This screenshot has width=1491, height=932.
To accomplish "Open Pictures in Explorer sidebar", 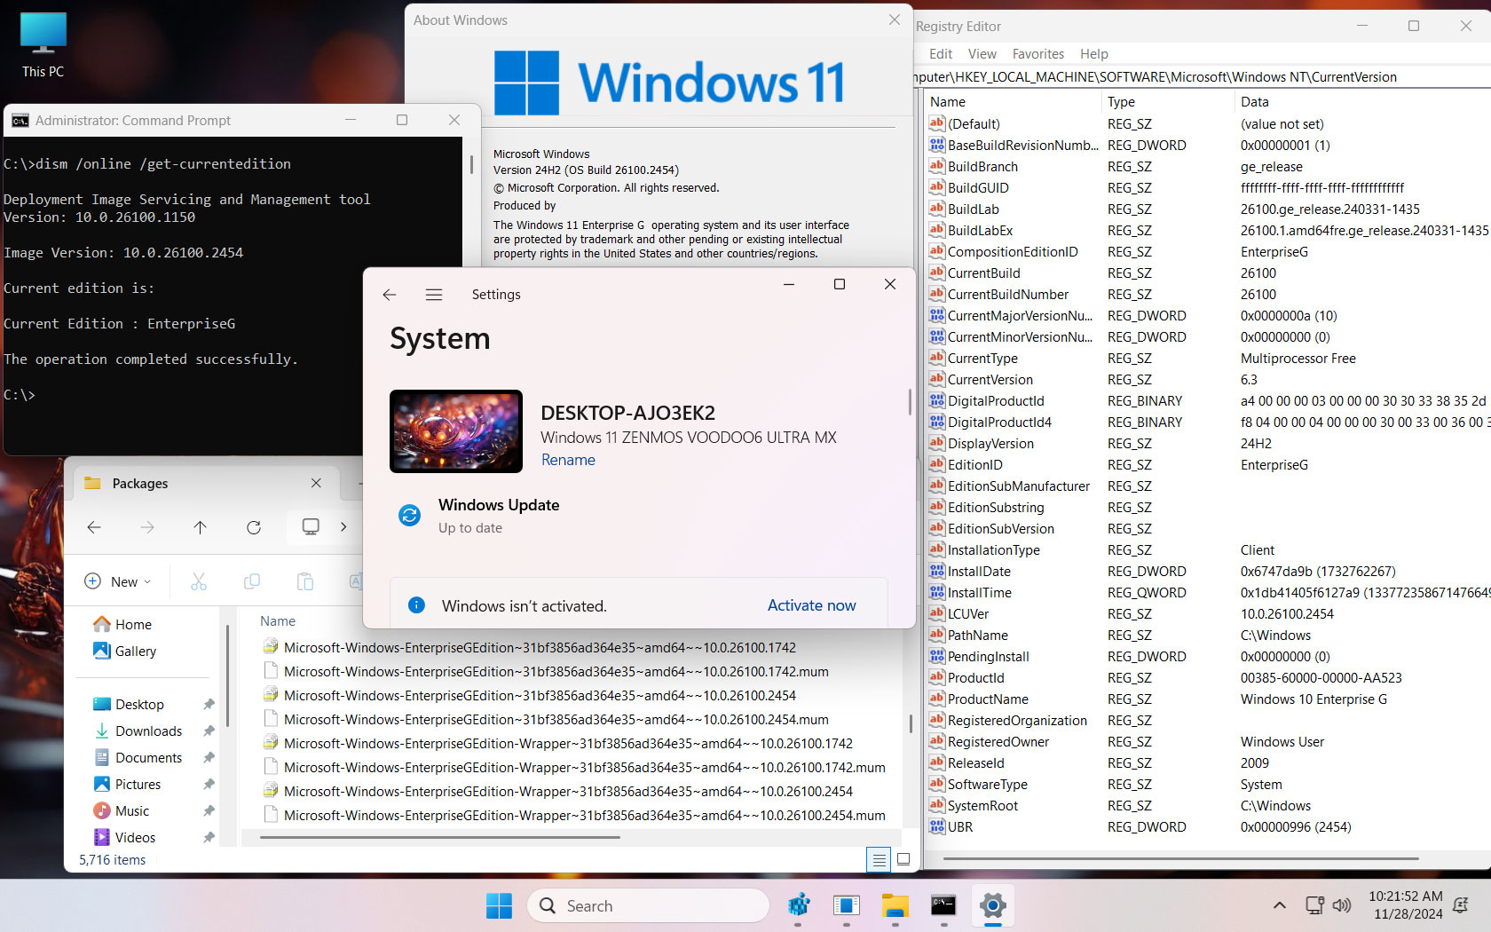I will 127,784.
